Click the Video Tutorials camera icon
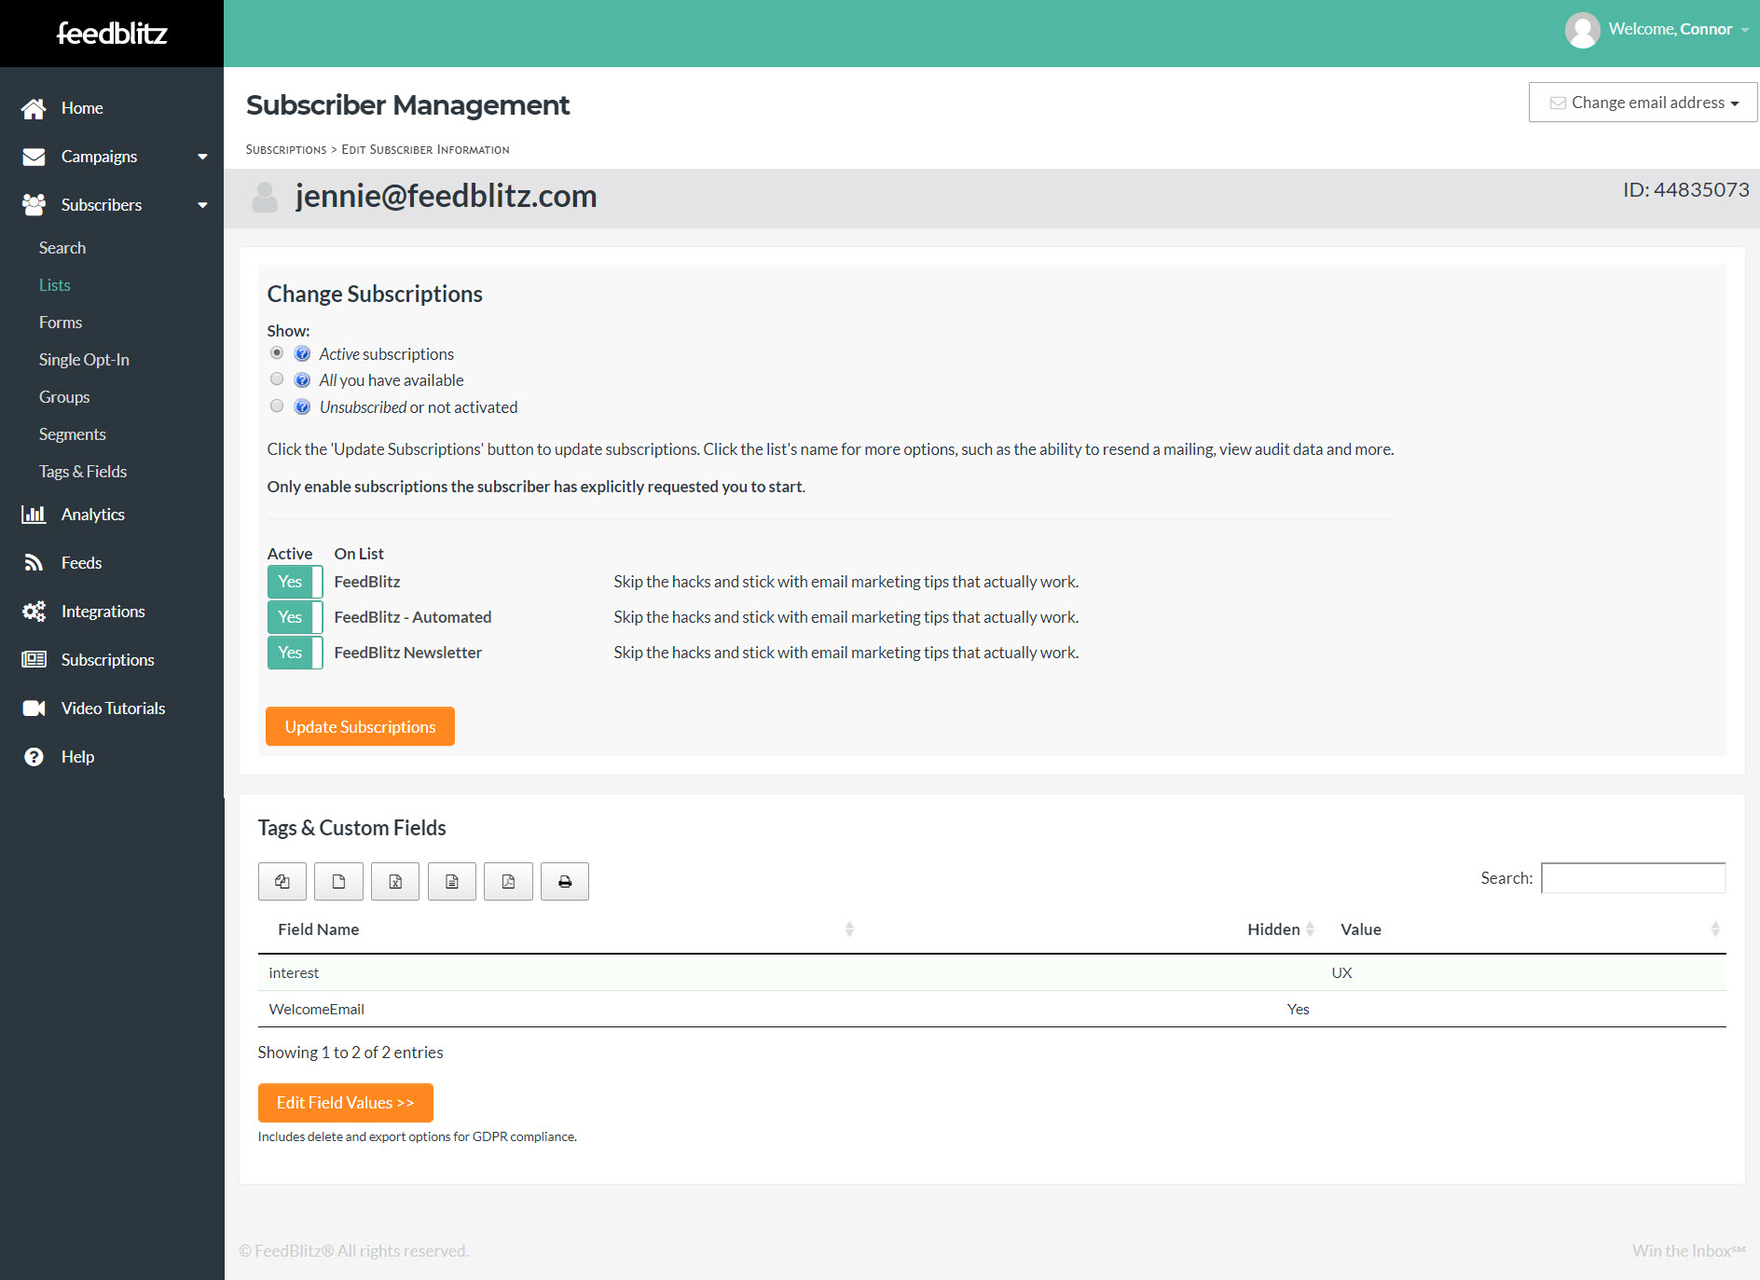 point(34,709)
